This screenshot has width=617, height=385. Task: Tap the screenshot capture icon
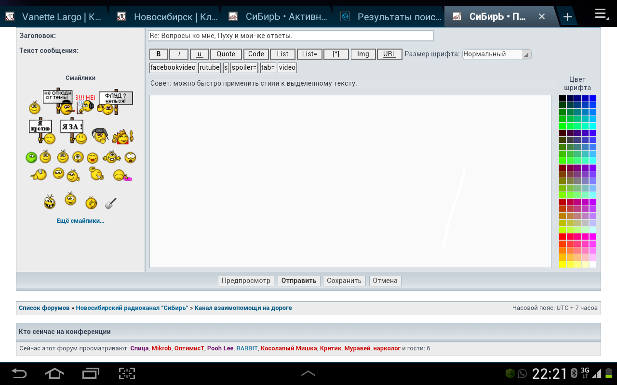click(x=127, y=373)
